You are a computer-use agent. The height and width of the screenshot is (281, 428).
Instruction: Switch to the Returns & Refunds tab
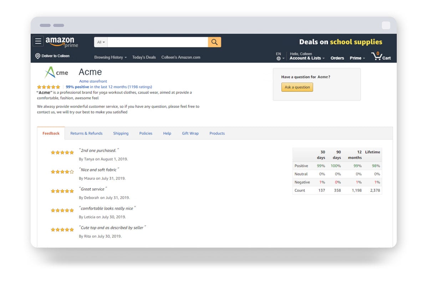[86, 133]
